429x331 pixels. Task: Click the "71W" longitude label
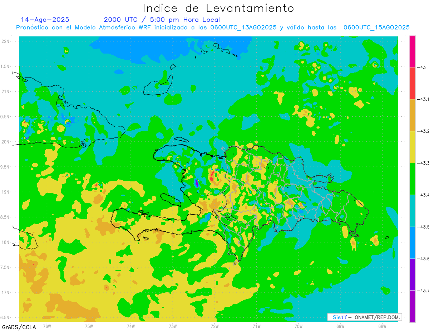256,326
